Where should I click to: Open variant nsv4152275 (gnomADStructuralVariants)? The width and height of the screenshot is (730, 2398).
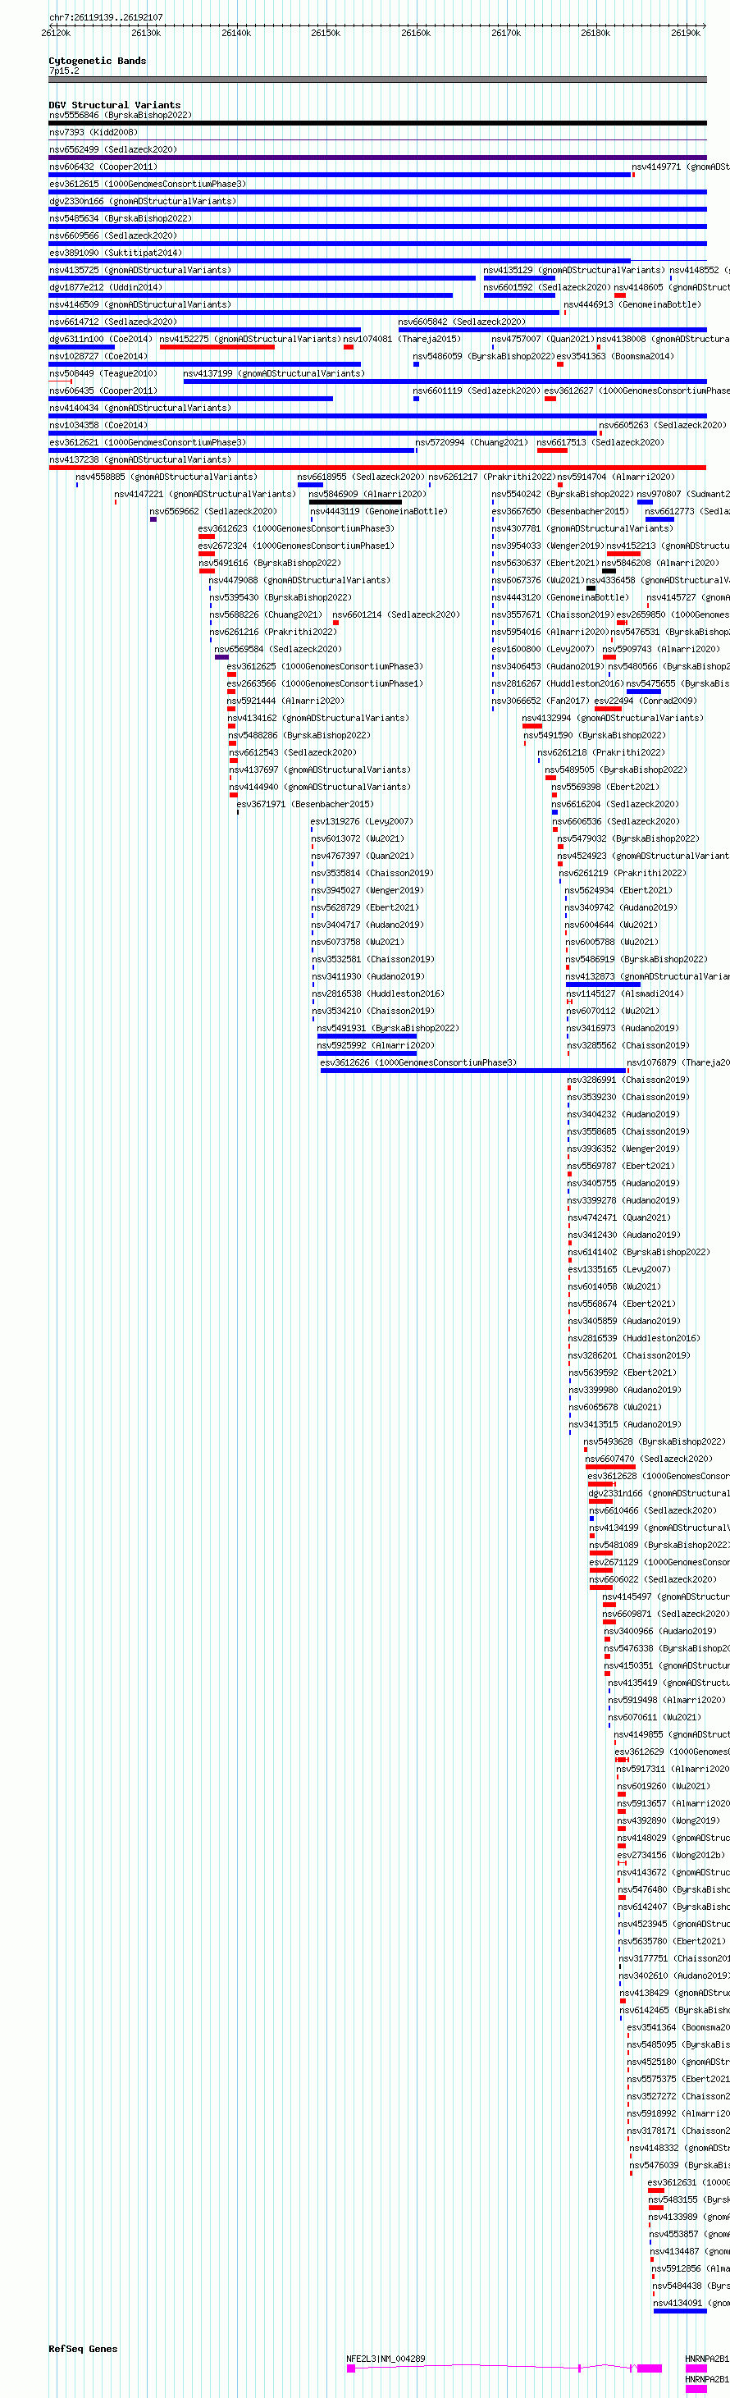[x=249, y=340]
